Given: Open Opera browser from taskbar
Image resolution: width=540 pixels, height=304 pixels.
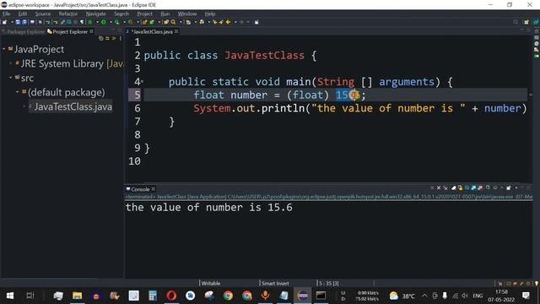Looking at the screenshot, I should point(171,296).
